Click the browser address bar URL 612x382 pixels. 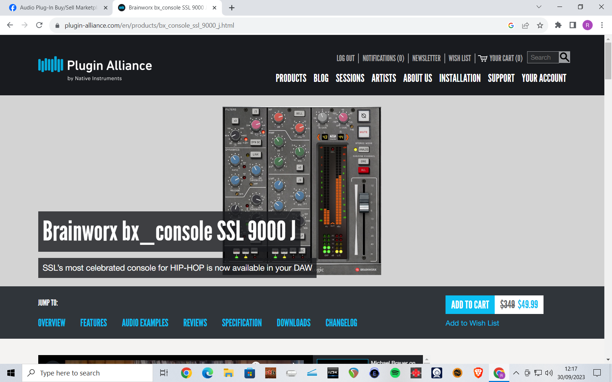coord(149,25)
